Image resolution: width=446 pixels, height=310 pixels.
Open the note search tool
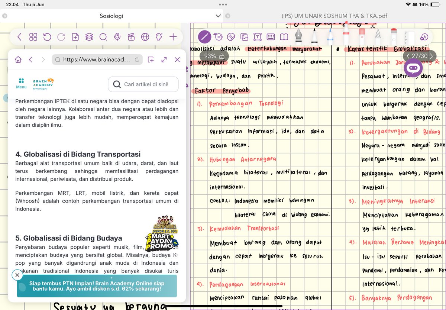coord(103,37)
